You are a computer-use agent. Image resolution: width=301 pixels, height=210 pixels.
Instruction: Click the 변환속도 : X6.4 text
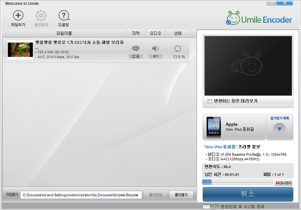pos(217,167)
